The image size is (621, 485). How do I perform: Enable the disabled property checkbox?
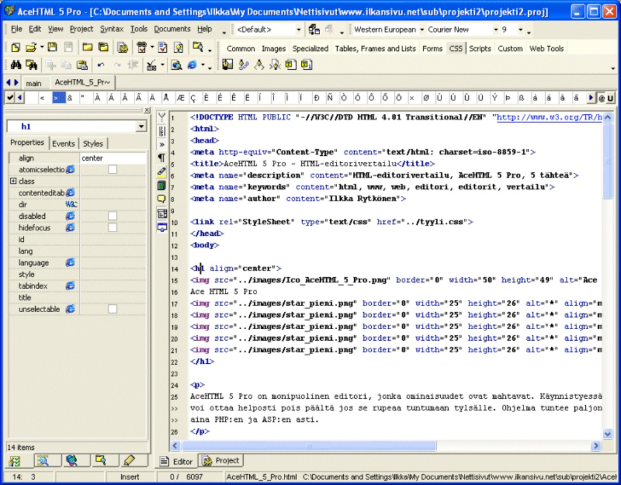click(x=112, y=216)
